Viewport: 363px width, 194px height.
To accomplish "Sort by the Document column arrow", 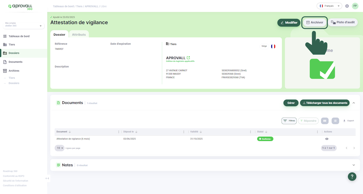I will coord(70,132).
